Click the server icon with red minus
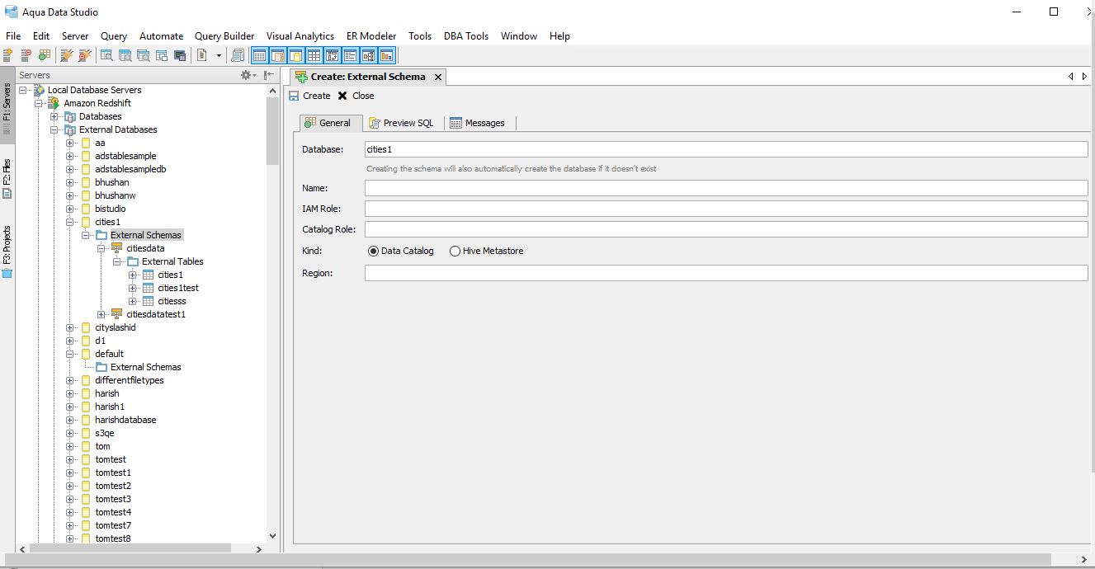 26,55
